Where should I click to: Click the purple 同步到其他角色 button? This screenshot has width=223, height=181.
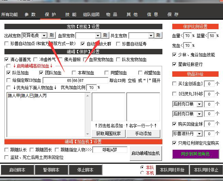point(195,154)
